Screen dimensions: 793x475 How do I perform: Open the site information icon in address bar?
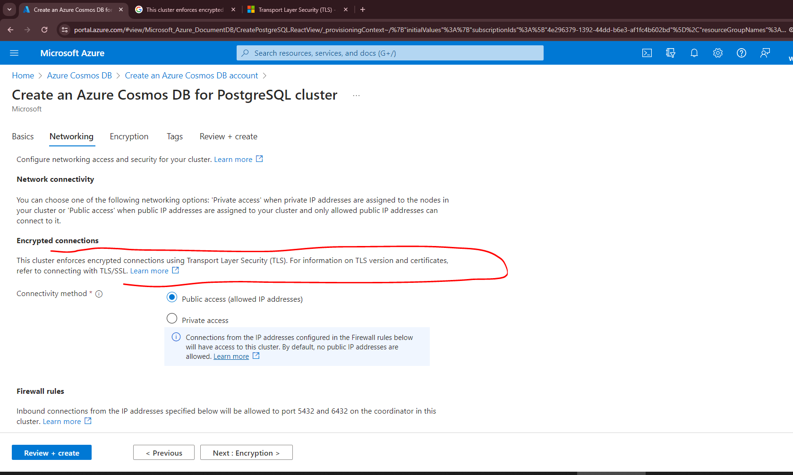point(65,30)
